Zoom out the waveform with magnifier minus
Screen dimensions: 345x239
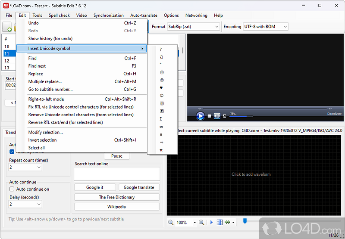pyautogui.click(x=171, y=223)
